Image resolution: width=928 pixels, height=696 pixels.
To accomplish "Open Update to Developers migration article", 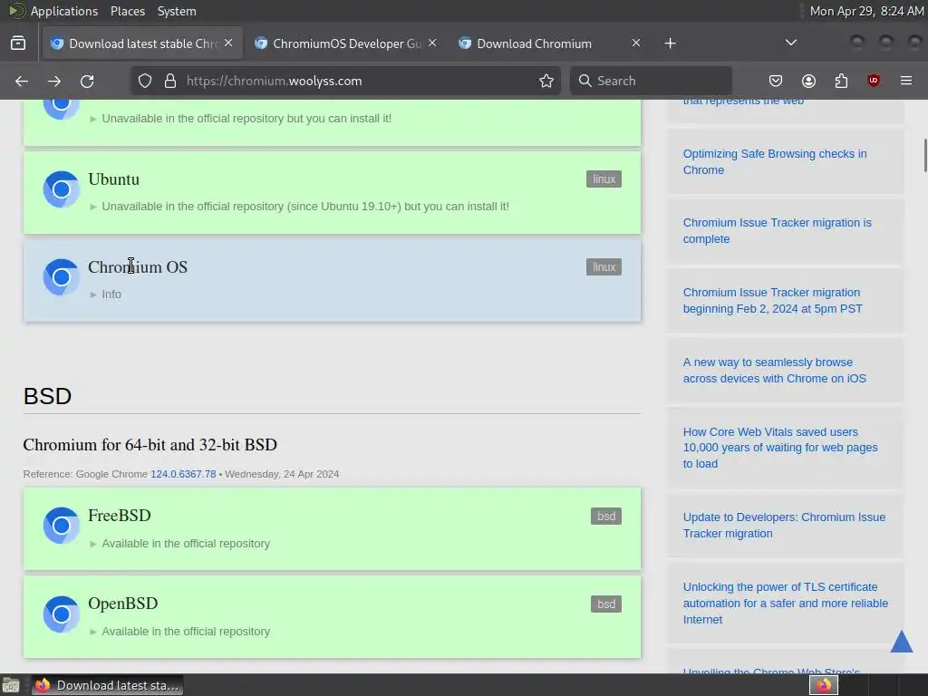I will [784, 526].
